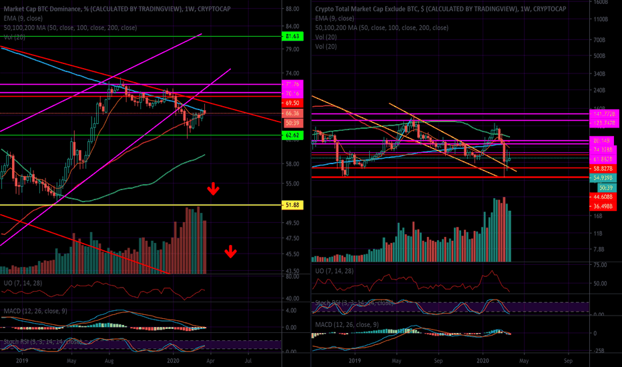Image resolution: width=622 pixels, height=367 pixels.
Task: Click the magenta 71.76 price label
Action: point(292,84)
